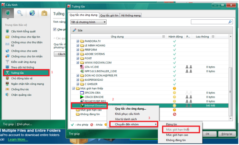Open the Tất cả chương trình dropdown
Screen dimensions: 239x145
(88, 22)
